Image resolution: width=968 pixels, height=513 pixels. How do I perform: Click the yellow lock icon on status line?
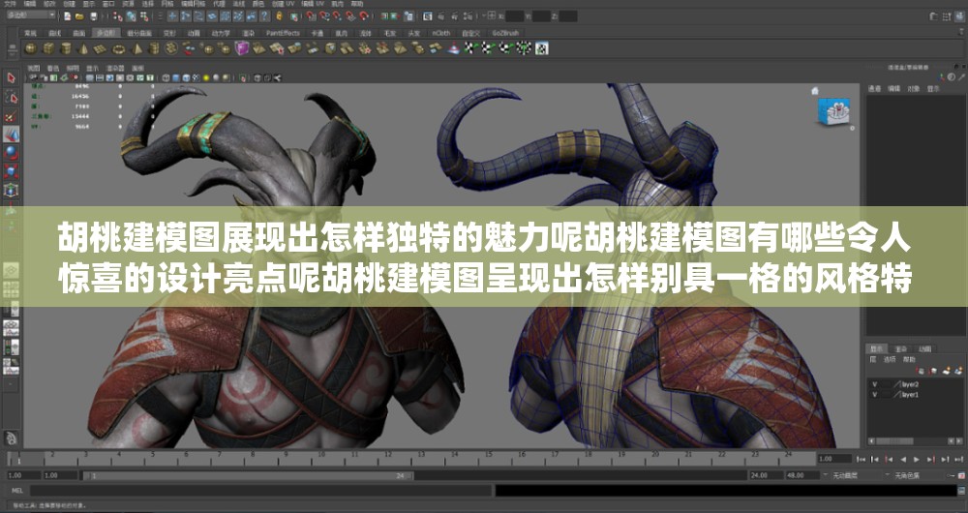280,16
